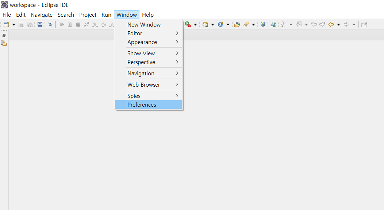Open the Terminal monitor icon
This screenshot has width=384, height=210.
(x=40, y=24)
